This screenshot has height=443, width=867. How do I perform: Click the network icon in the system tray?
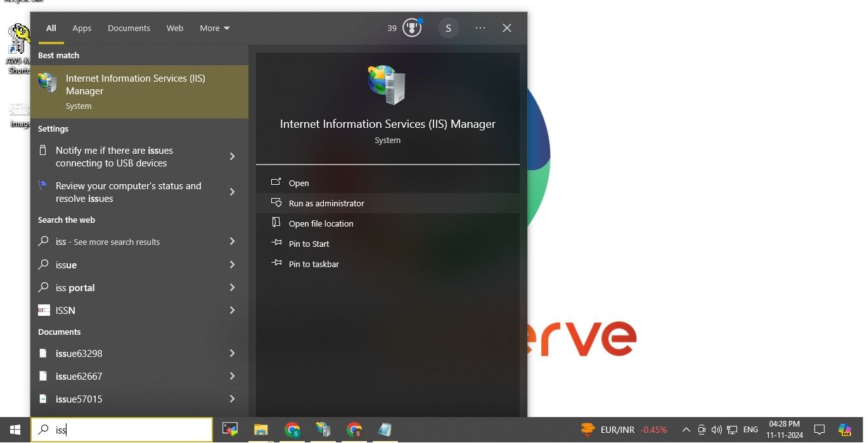[x=732, y=429]
